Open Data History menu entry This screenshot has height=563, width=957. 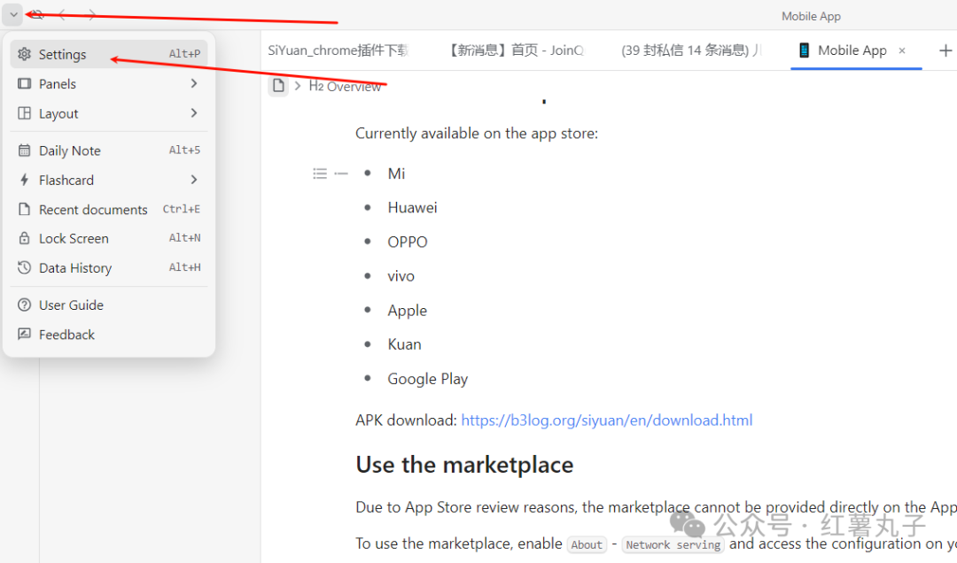click(109, 267)
